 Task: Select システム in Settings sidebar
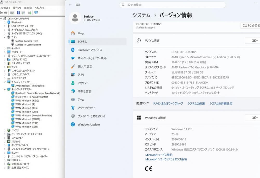point(97,42)
